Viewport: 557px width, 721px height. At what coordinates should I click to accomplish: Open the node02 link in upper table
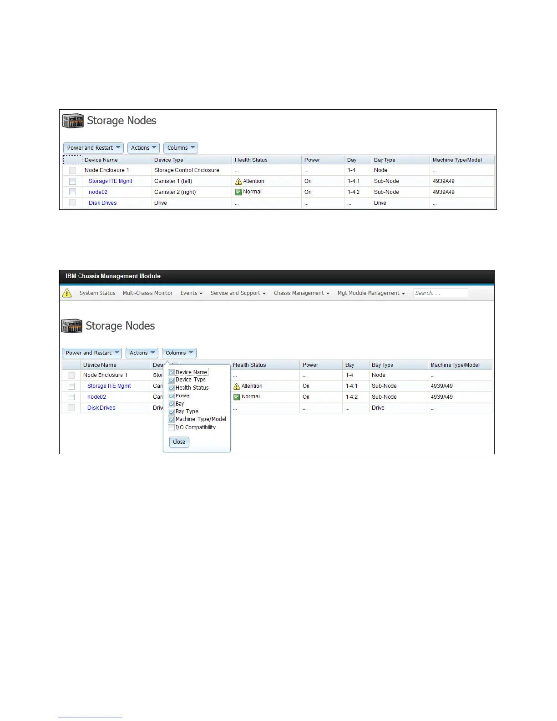point(98,192)
